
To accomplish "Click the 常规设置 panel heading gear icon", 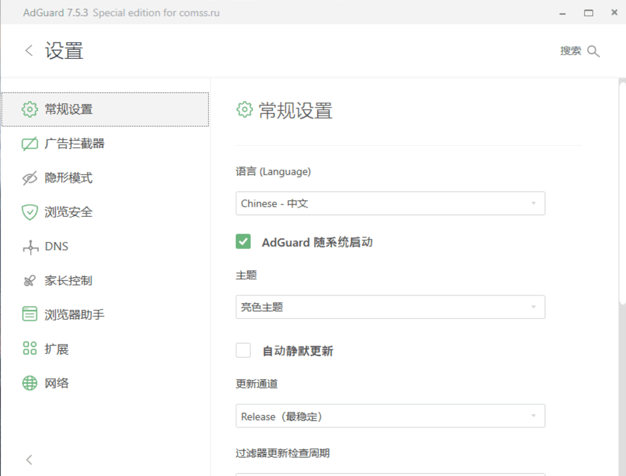I will (x=244, y=109).
